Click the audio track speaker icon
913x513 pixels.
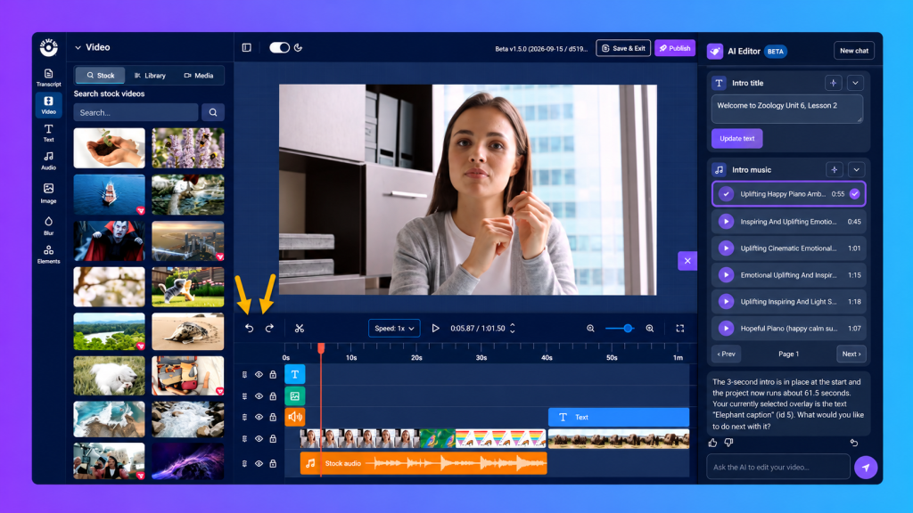[x=294, y=417]
